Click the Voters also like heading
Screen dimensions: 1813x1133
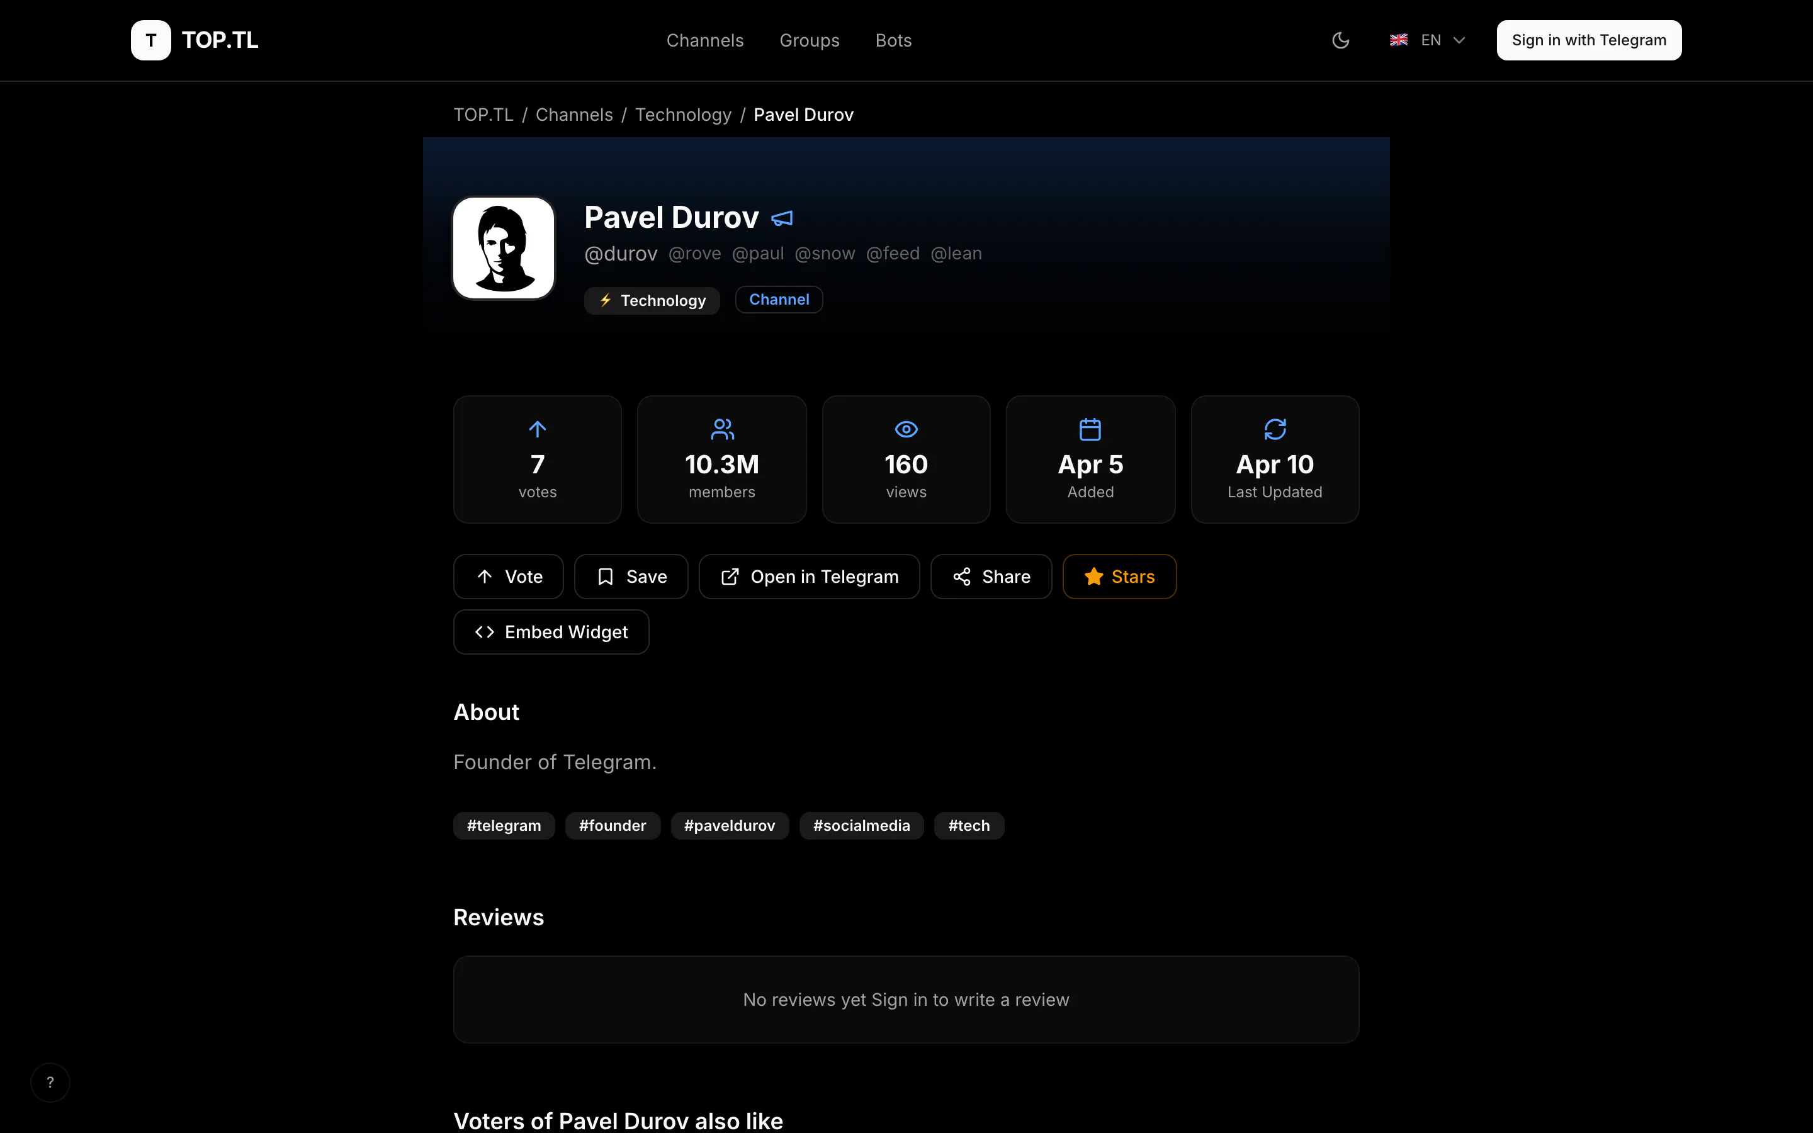(x=618, y=1121)
